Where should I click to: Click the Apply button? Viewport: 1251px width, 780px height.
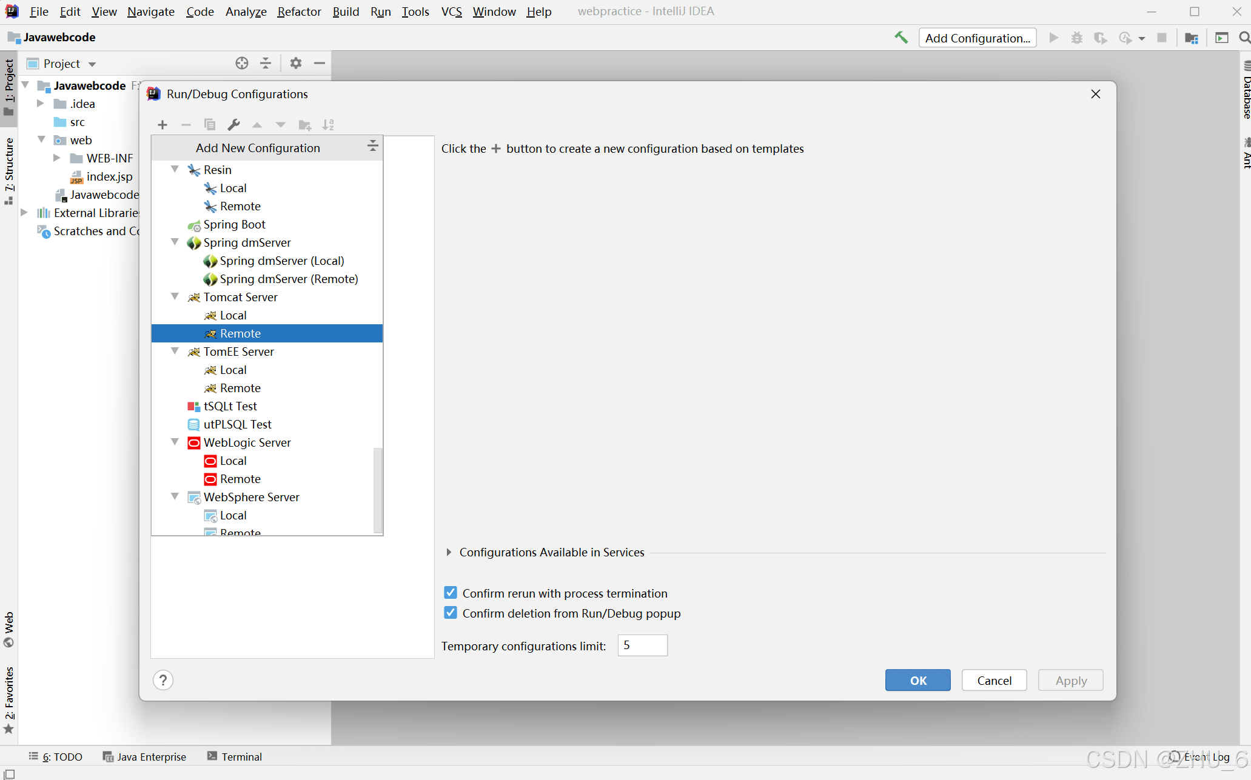click(x=1071, y=680)
